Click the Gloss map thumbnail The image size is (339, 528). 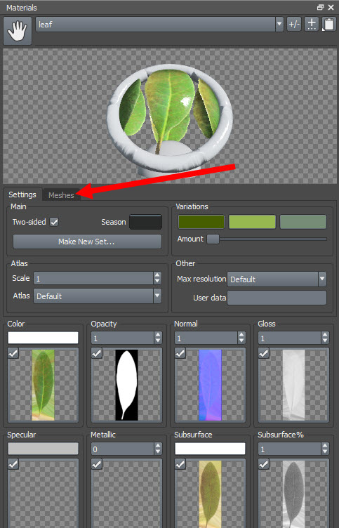[293, 385]
